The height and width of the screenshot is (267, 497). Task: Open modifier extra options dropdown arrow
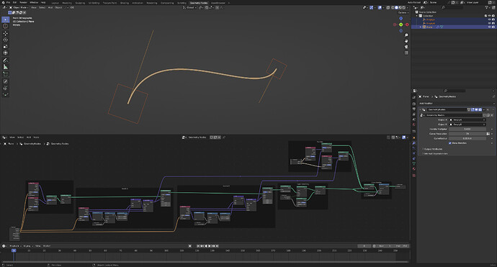click(484, 109)
